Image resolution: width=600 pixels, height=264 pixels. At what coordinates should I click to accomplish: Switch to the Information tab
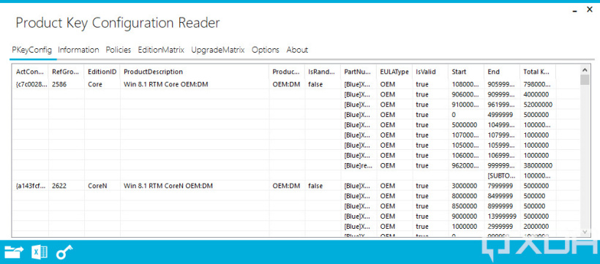coord(78,50)
